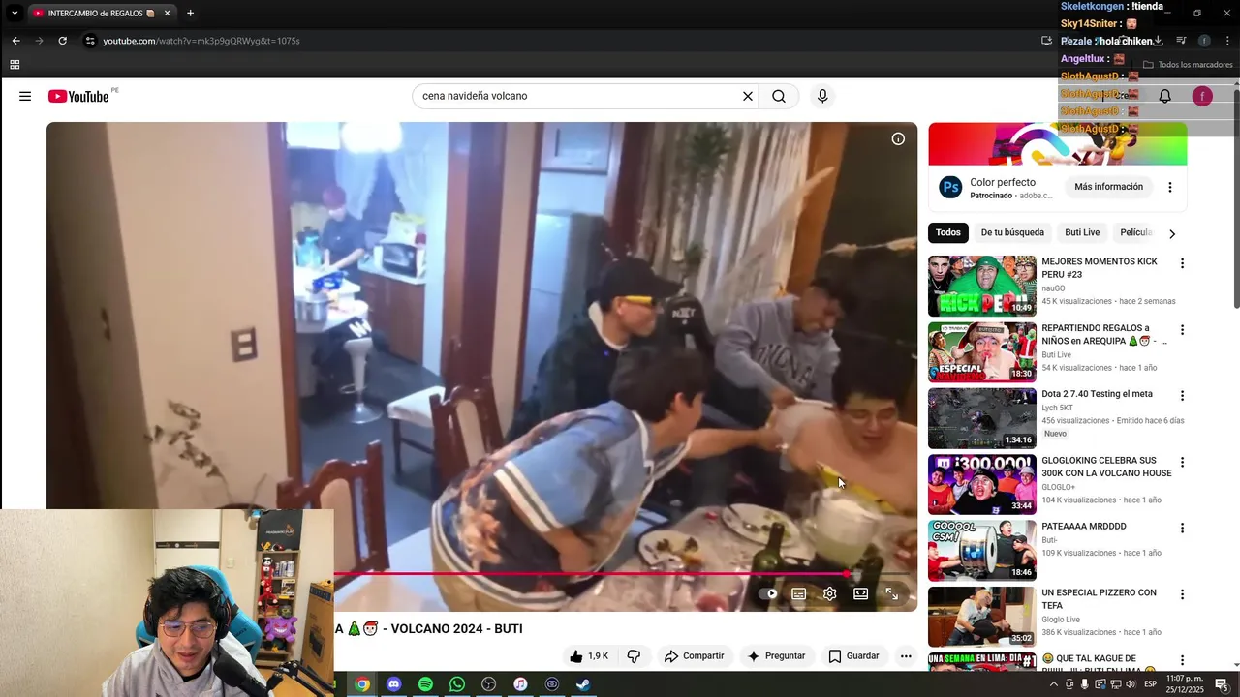Open REPARTIENDO REGALOS a NIÑOS video title
The height and width of the screenshot is (697, 1240).
click(1104, 334)
